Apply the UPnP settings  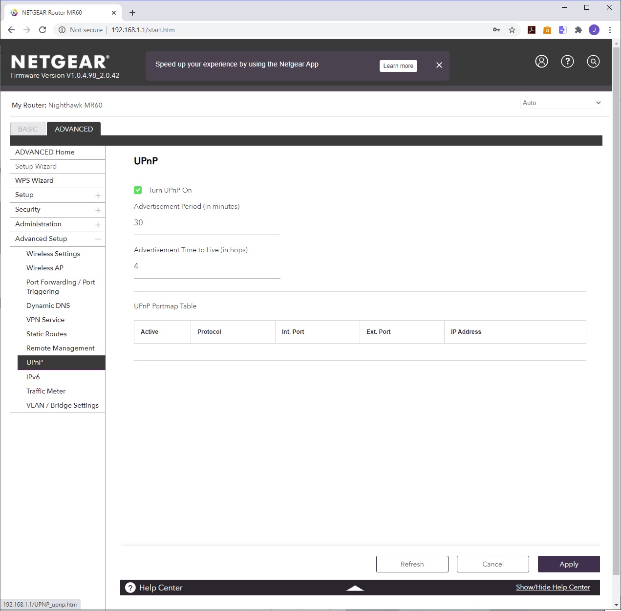coord(569,564)
